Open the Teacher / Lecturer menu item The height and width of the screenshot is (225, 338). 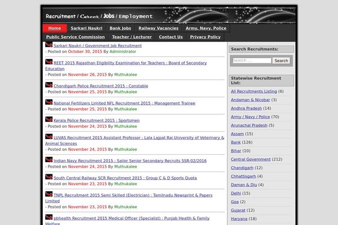click(x=132, y=37)
